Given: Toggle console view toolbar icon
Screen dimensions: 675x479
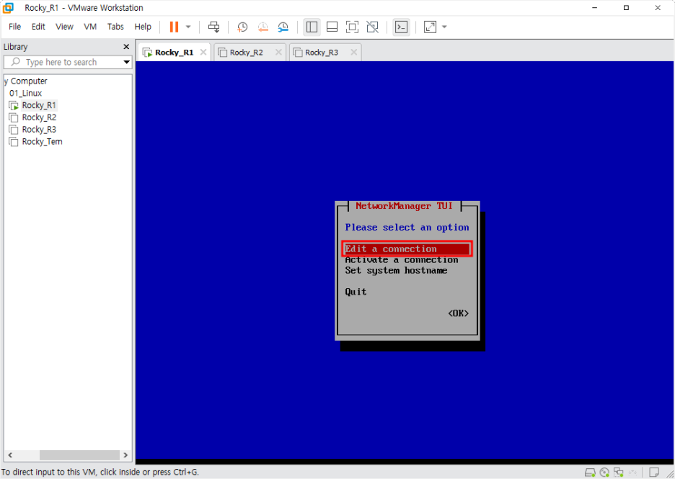Looking at the screenshot, I should [x=401, y=27].
